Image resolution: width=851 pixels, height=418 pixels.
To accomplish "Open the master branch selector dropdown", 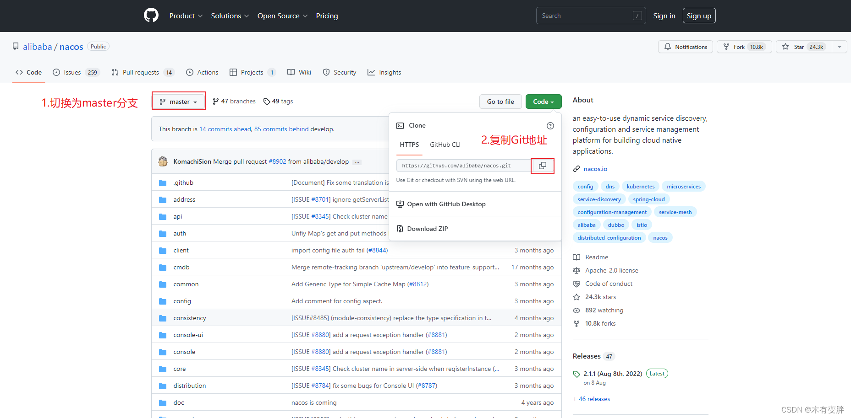I will tap(179, 102).
